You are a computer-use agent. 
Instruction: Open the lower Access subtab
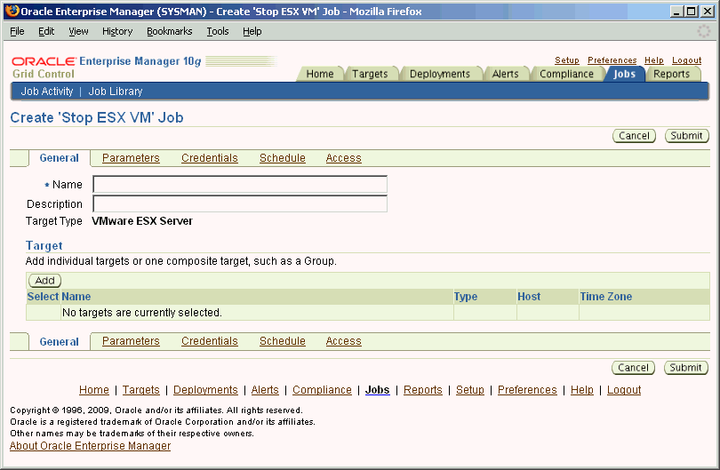(x=343, y=341)
